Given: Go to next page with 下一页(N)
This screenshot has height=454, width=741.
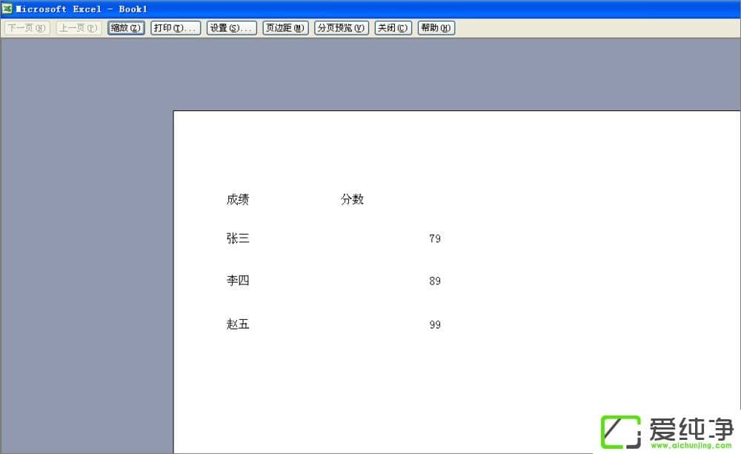Looking at the screenshot, I should click(27, 28).
